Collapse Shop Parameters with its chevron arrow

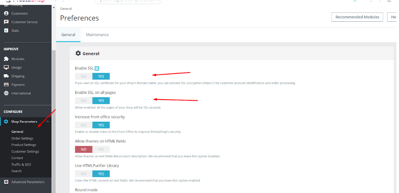[x=47, y=121]
